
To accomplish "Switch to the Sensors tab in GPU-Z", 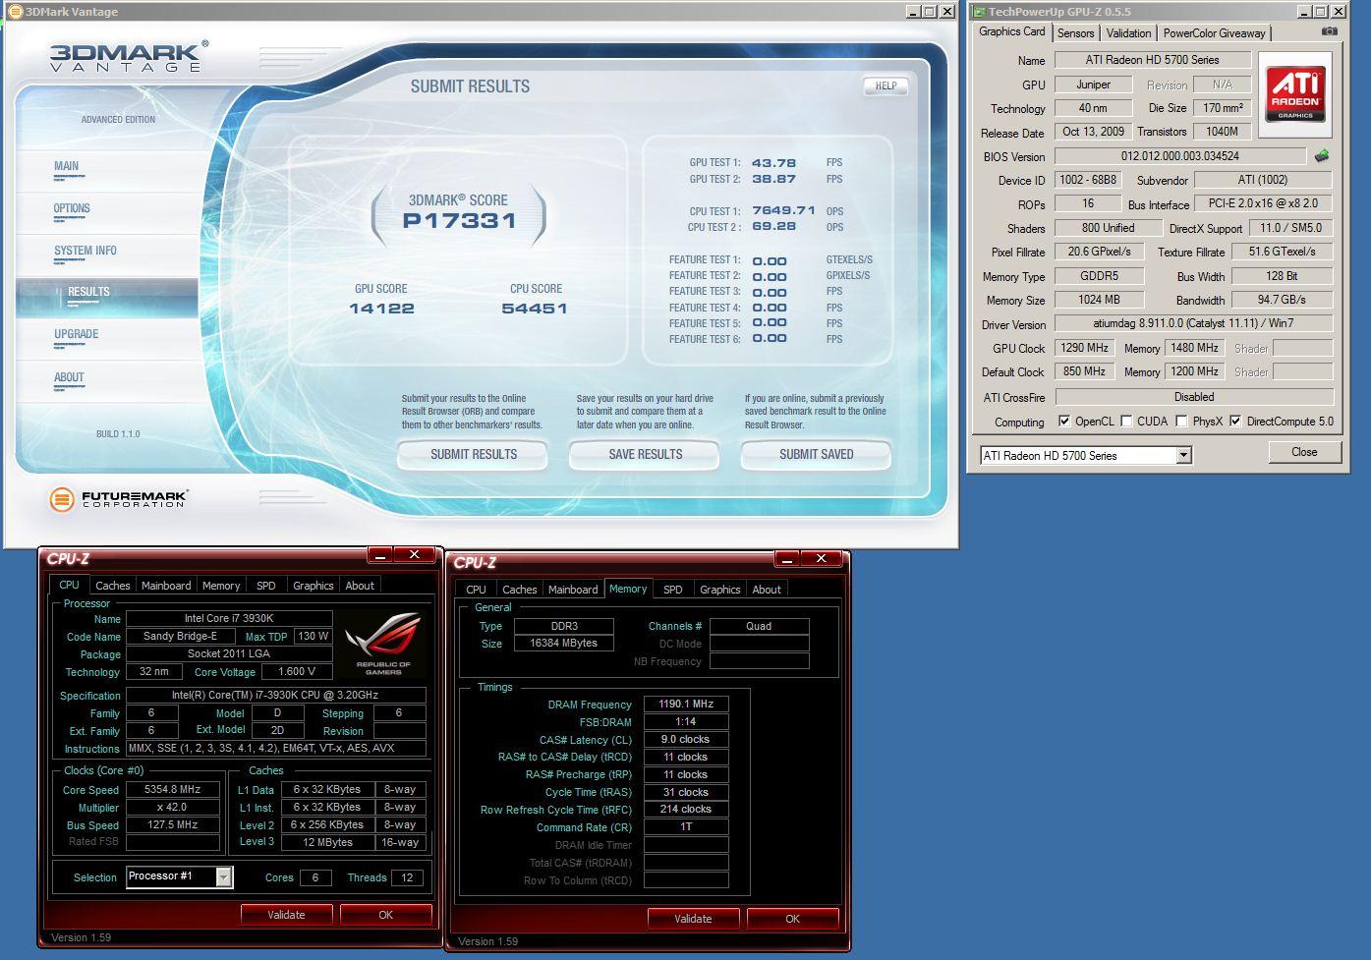I will pyautogui.click(x=1075, y=32).
